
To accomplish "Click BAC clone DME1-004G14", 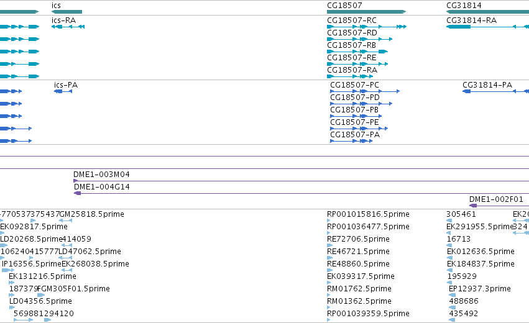I will [x=101, y=187].
